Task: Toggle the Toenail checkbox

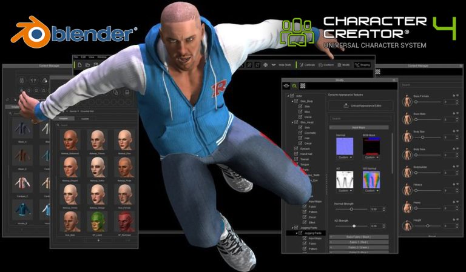Action: click(296, 159)
